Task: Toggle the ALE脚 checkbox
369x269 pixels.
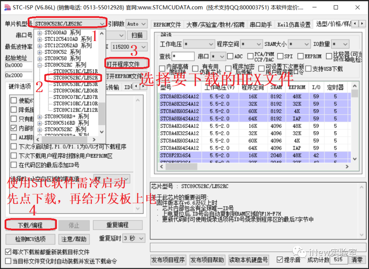Action: point(14,137)
